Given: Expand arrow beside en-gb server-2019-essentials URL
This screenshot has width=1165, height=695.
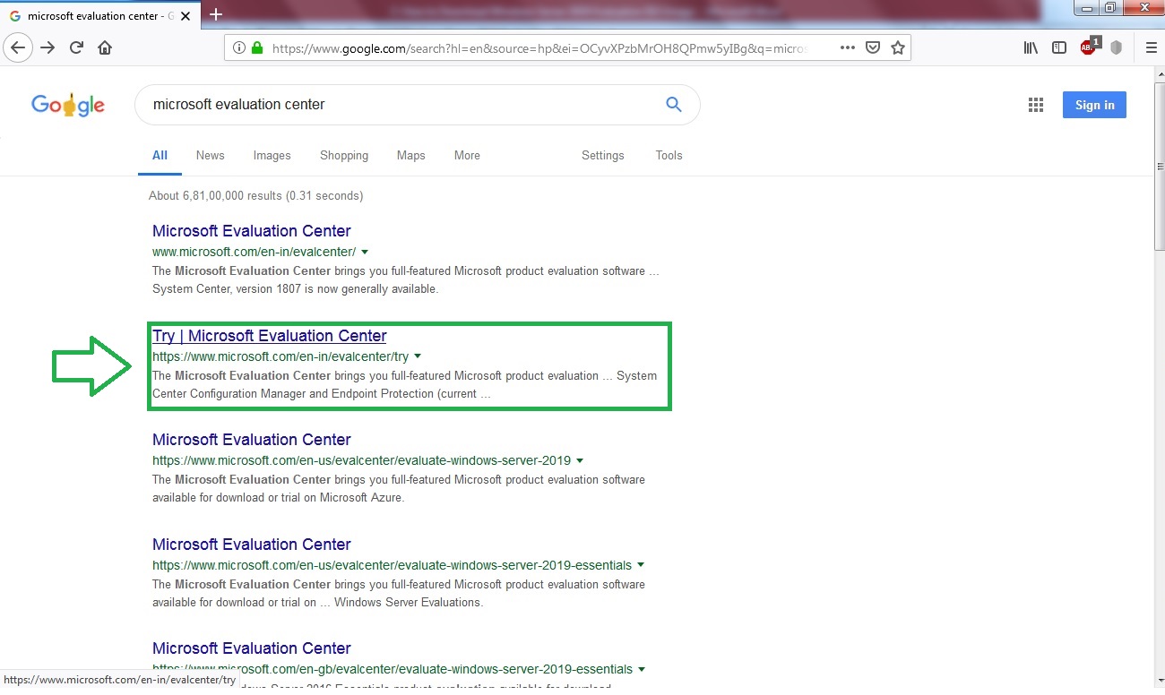Looking at the screenshot, I should tap(642, 669).
